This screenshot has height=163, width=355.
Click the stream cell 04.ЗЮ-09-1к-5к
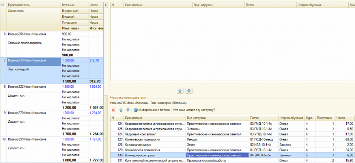(264, 155)
